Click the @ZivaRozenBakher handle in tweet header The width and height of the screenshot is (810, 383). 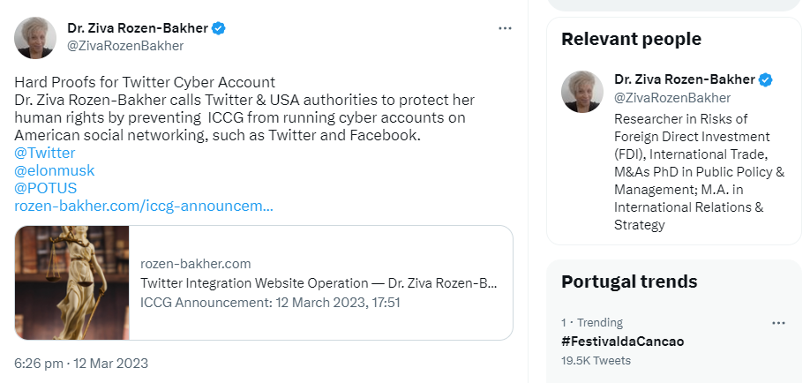tap(125, 45)
